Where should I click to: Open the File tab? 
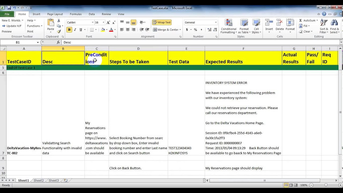tap(7, 14)
